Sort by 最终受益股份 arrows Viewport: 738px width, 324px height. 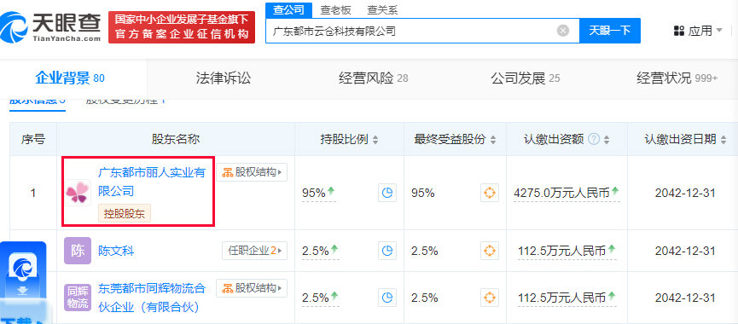(x=493, y=140)
